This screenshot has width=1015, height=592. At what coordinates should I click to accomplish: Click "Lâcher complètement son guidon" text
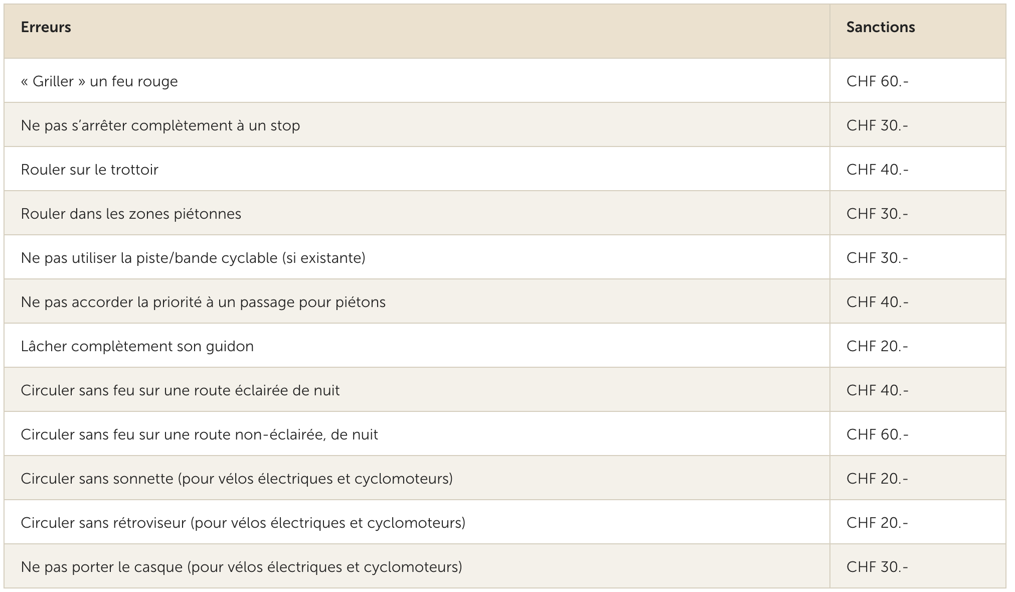coord(137,346)
